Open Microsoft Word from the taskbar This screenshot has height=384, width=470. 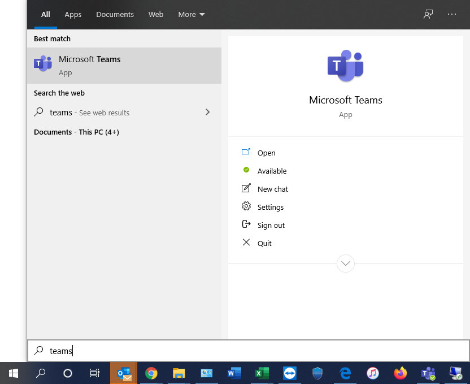234,373
